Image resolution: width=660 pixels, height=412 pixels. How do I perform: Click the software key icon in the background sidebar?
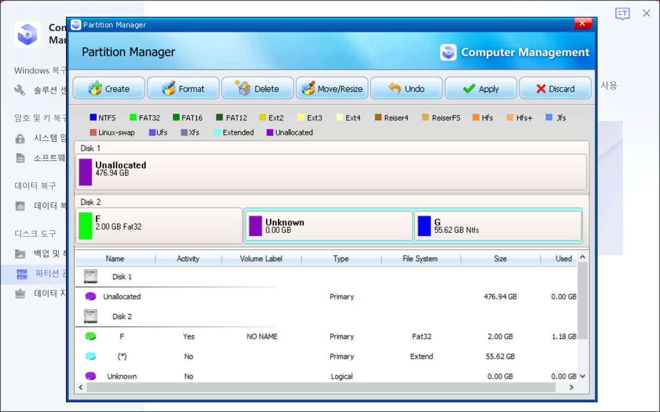tap(20, 158)
